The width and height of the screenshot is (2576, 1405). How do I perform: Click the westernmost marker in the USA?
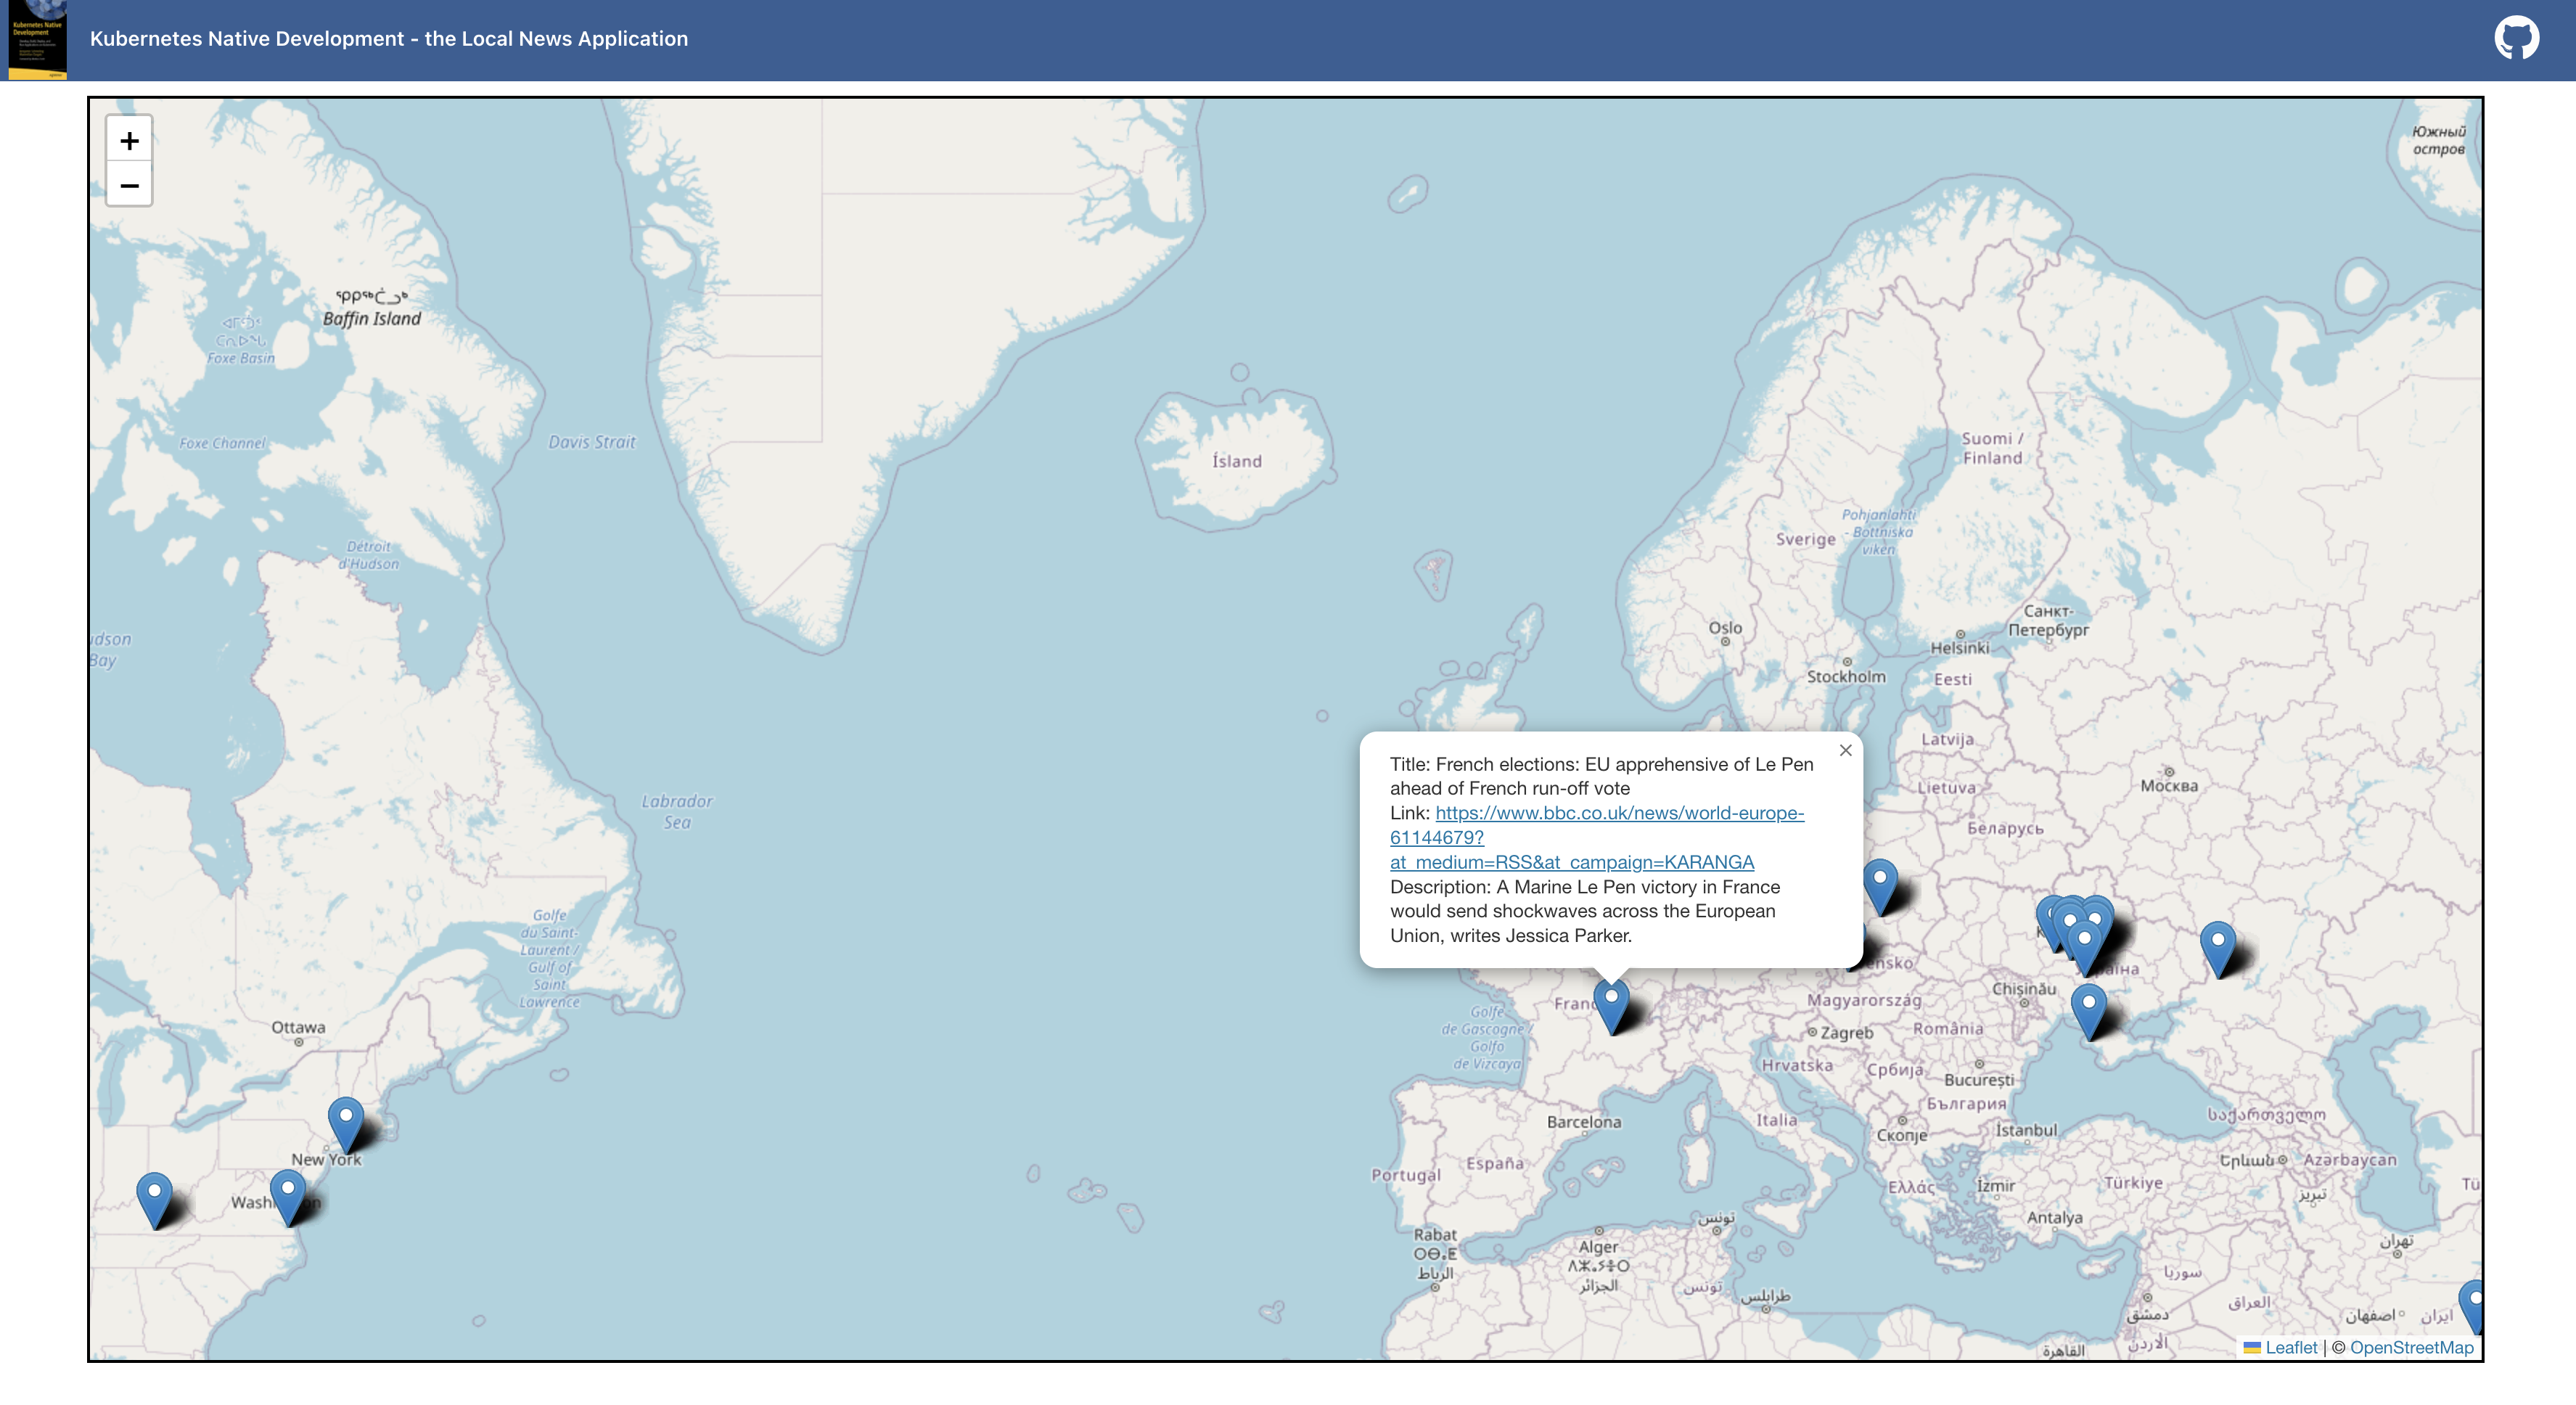click(x=154, y=1195)
